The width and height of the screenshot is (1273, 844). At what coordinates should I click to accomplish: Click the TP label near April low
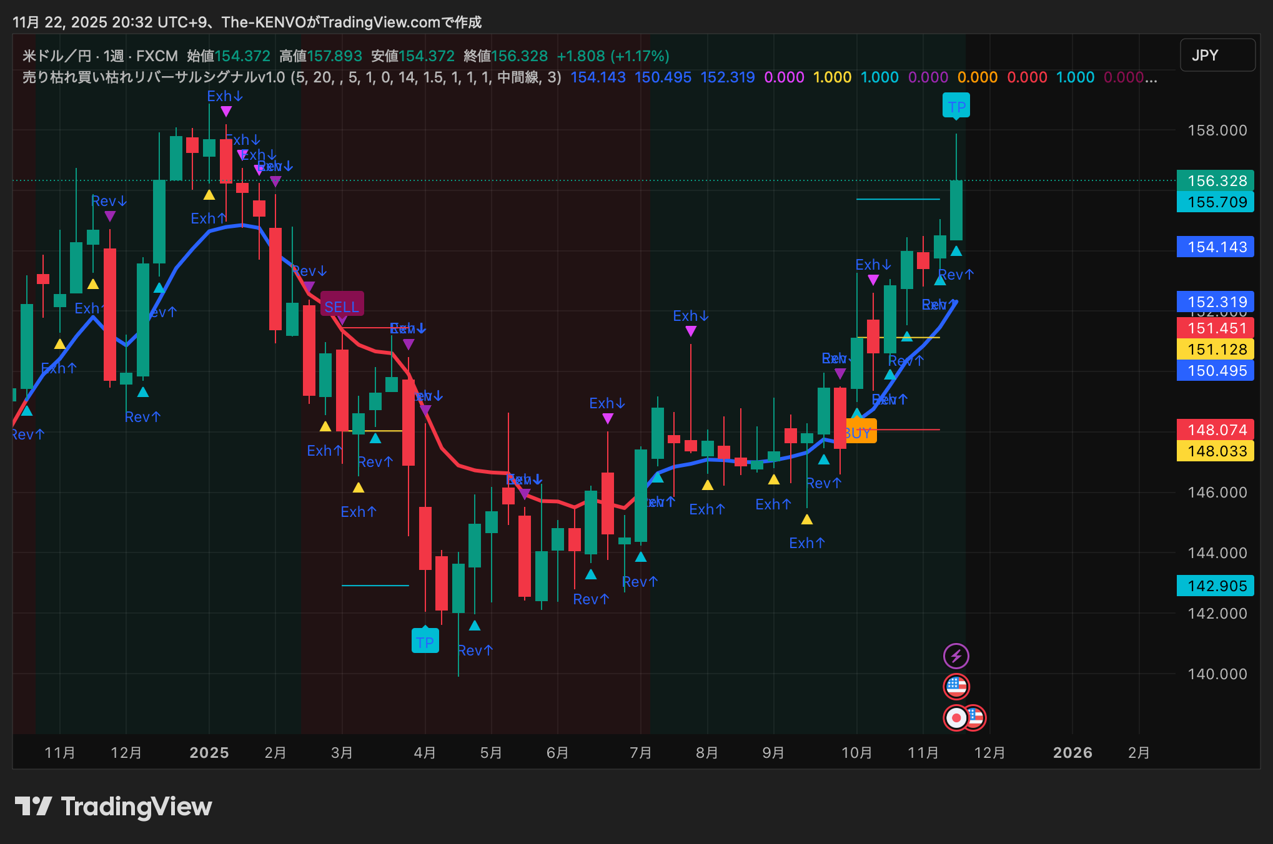[425, 642]
